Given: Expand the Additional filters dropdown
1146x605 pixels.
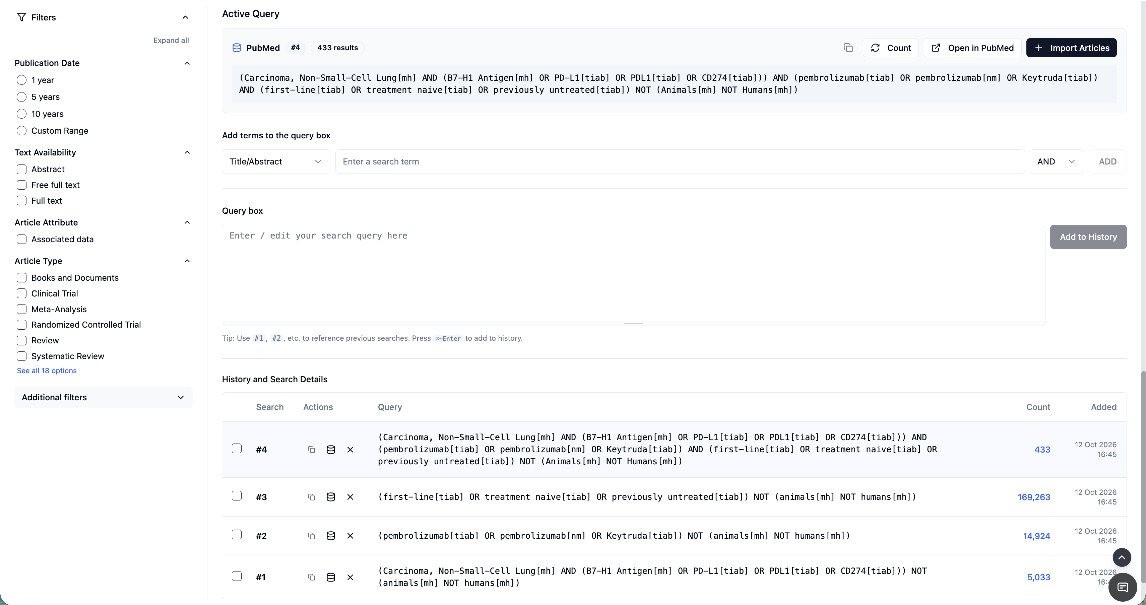Looking at the screenshot, I should pyautogui.click(x=103, y=398).
